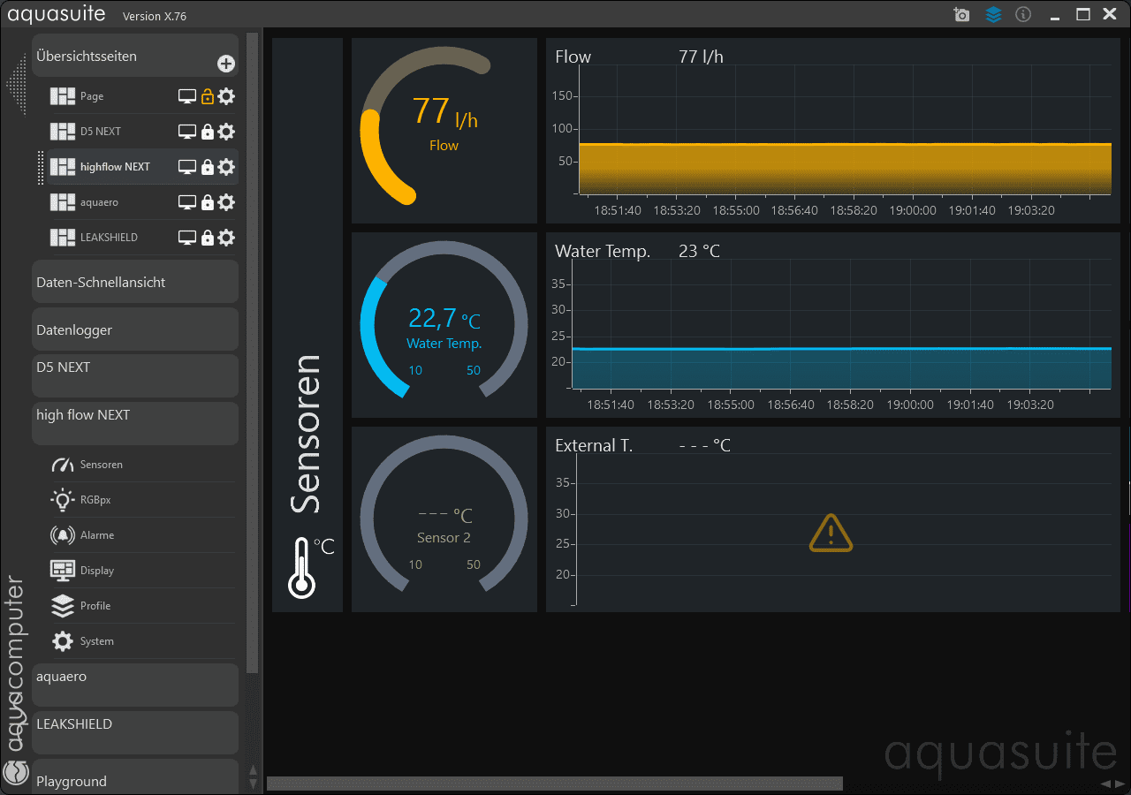Open the Sensoren gauge icon under high flow NEXT
This screenshot has width=1131, height=795.
pos(63,465)
